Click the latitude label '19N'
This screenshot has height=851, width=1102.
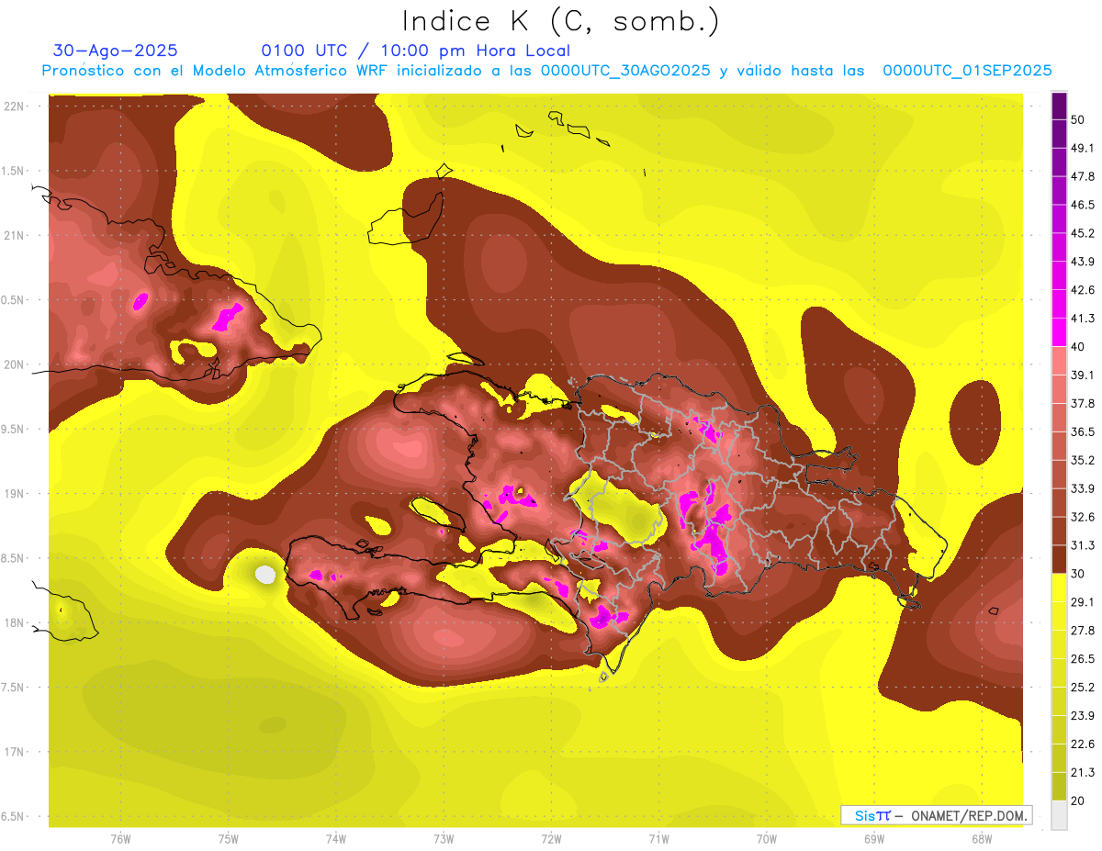(x=14, y=494)
